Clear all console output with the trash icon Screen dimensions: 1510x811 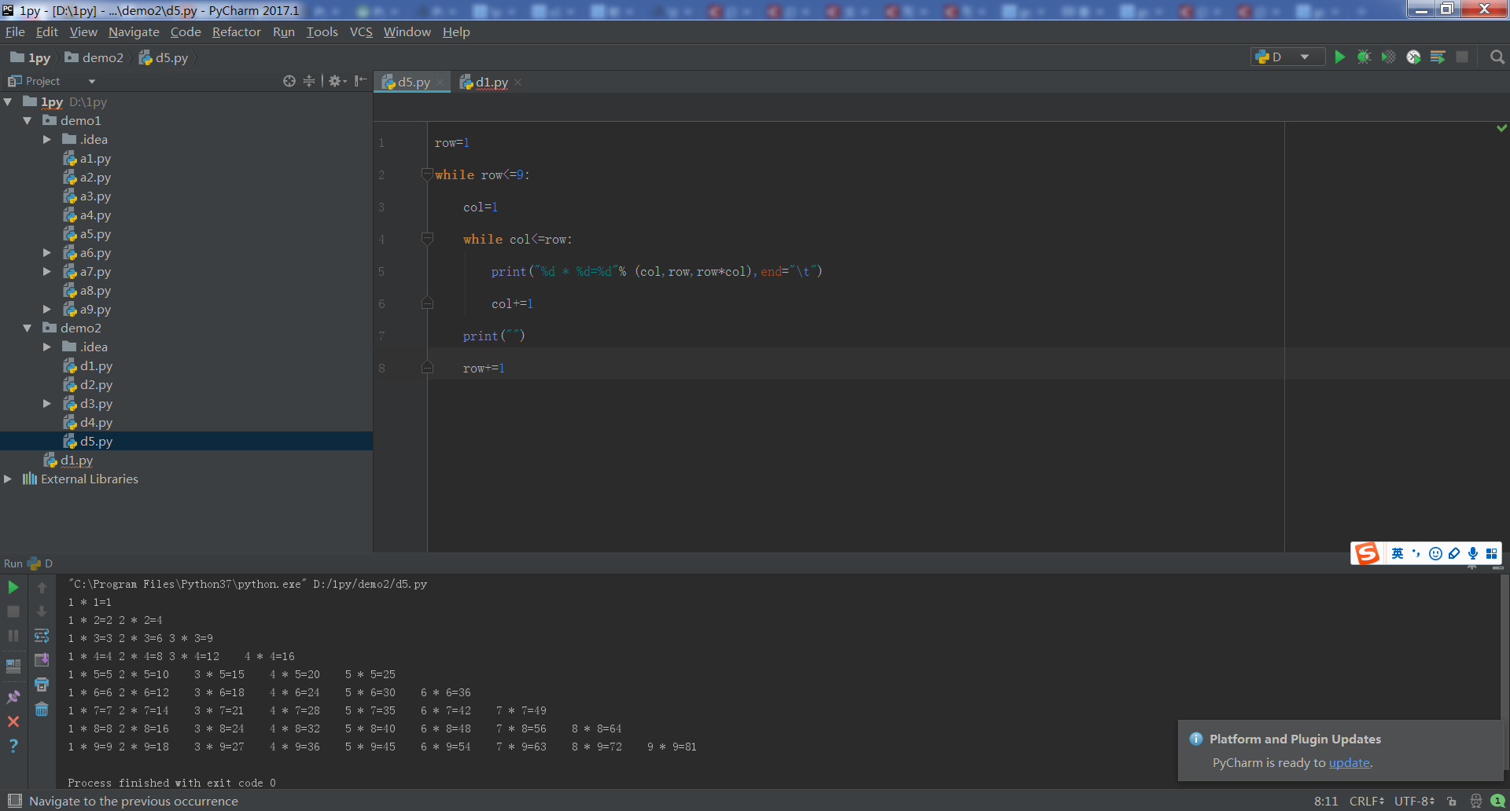pos(42,710)
